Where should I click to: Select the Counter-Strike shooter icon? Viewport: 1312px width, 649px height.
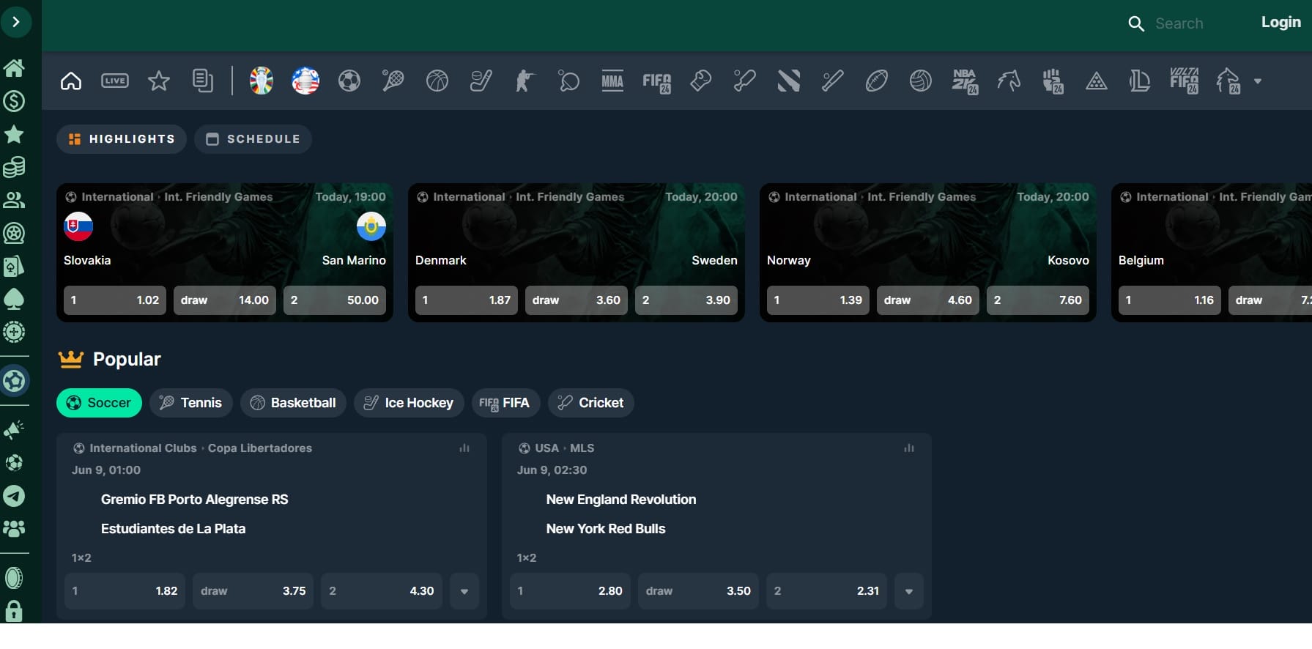click(x=525, y=81)
